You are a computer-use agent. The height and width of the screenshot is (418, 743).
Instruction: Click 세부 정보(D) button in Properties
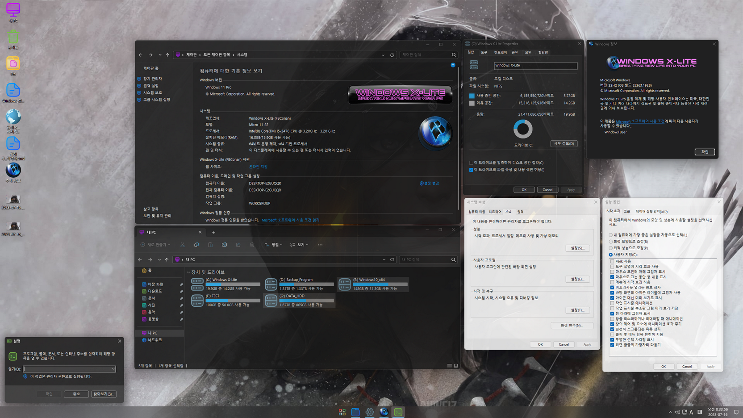point(564,144)
